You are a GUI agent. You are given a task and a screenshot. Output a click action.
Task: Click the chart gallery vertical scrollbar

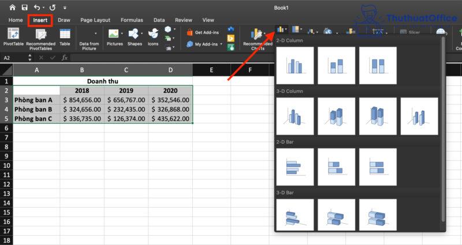coord(443,129)
